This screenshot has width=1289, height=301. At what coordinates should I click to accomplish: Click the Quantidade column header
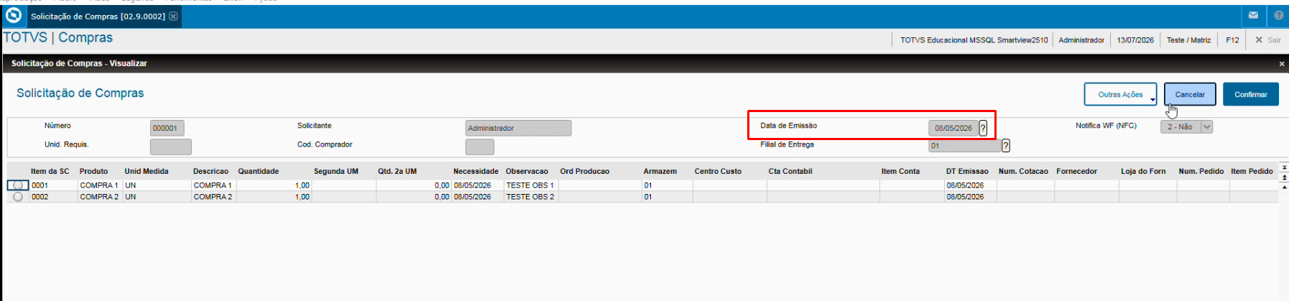258,171
